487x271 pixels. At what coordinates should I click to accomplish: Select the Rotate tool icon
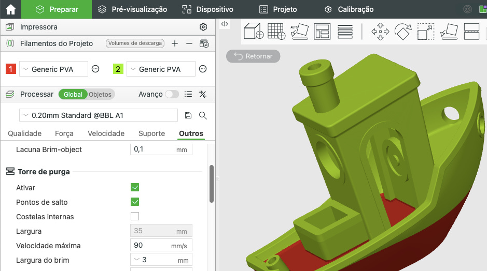coord(403,31)
